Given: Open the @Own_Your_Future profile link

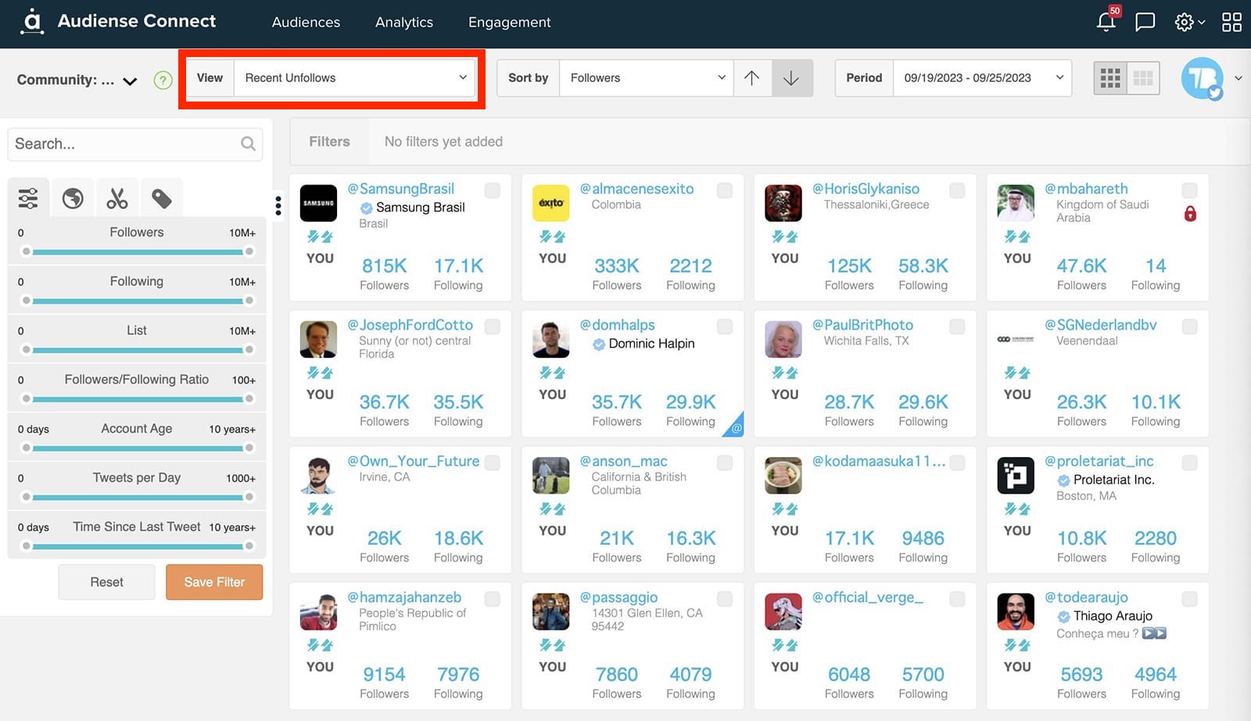Looking at the screenshot, I should click(413, 461).
